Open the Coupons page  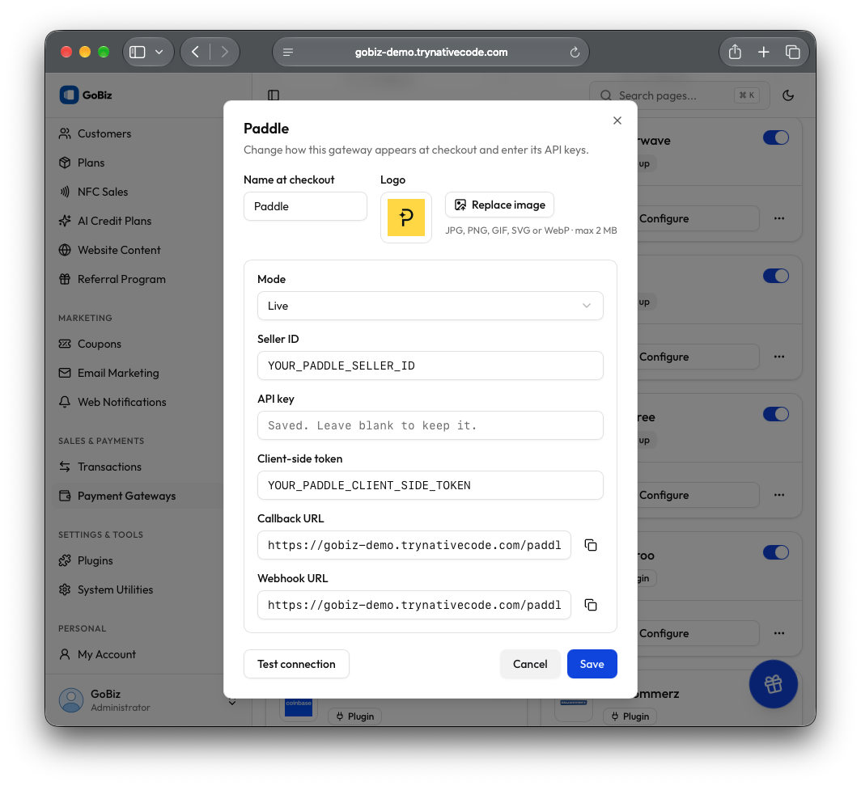pos(100,344)
